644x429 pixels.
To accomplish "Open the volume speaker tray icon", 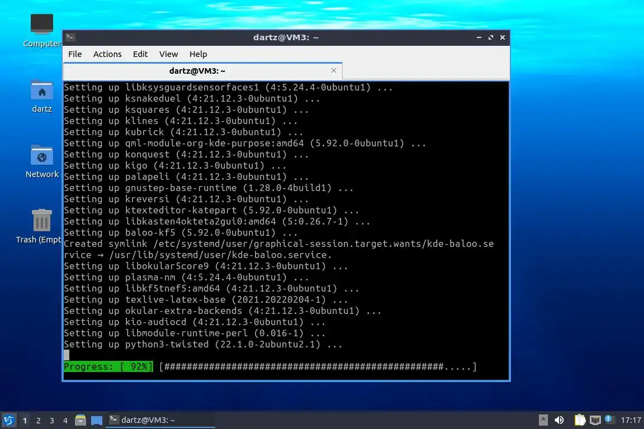I will pyautogui.click(x=559, y=420).
